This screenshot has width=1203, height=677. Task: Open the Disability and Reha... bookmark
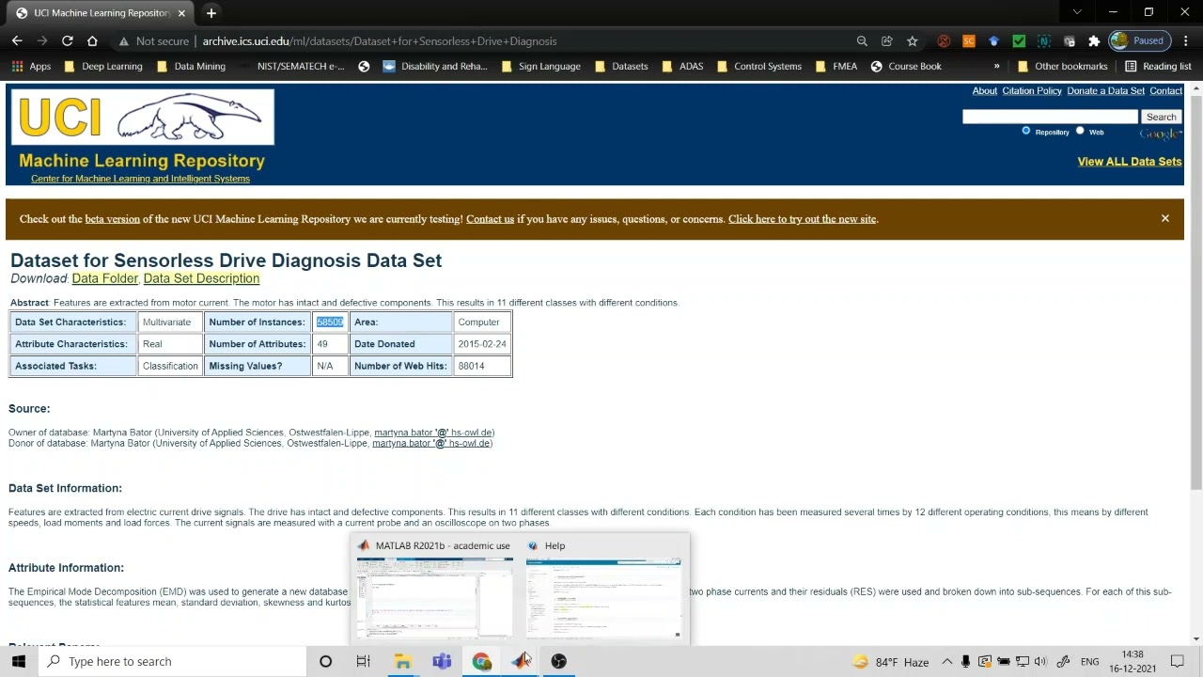pos(435,67)
